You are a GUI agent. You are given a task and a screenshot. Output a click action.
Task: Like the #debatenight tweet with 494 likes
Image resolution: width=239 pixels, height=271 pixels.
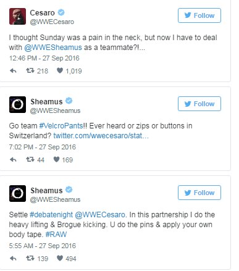(x=60, y=258)
